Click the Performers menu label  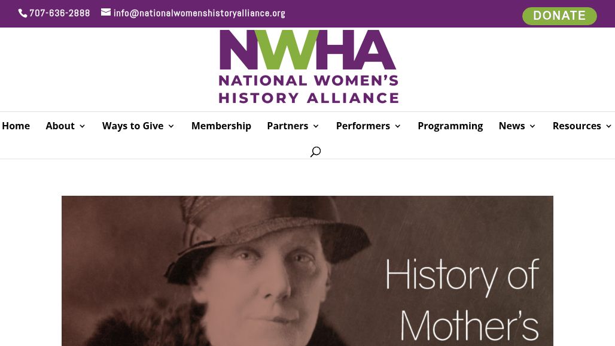(363, 126)
